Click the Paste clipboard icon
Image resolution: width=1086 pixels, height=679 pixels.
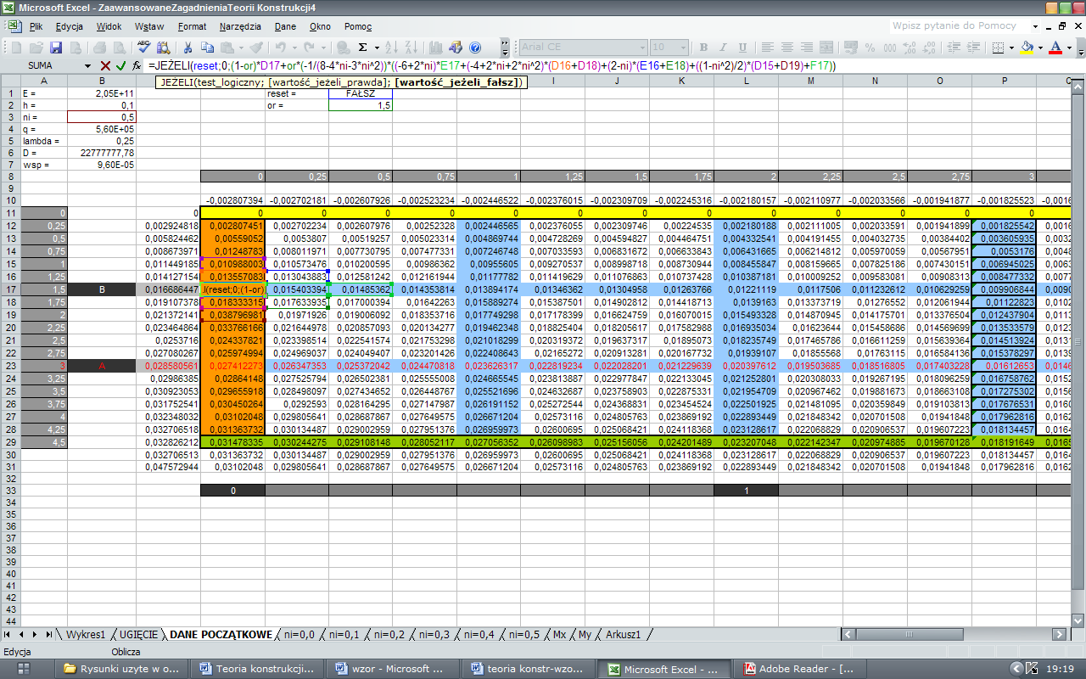click(x=227, y=48)
